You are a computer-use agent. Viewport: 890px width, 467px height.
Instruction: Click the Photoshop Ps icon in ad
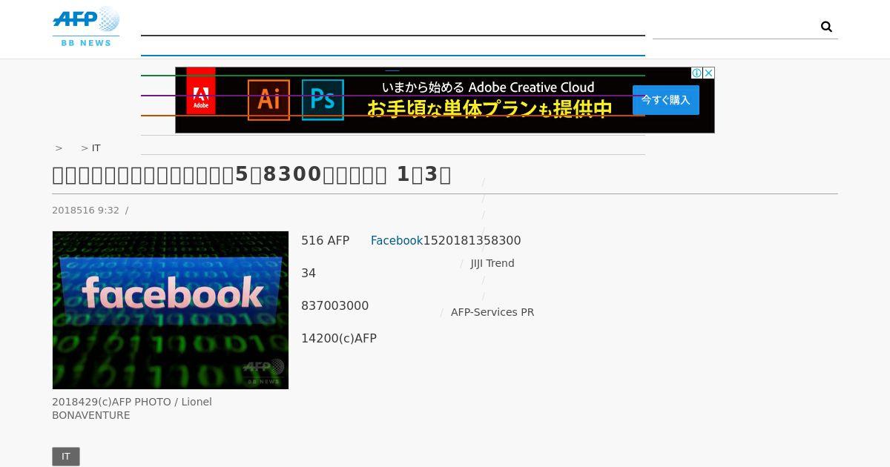tap(323, 99)
